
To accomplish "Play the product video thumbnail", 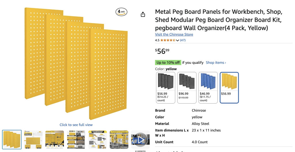I will [140, 140].
